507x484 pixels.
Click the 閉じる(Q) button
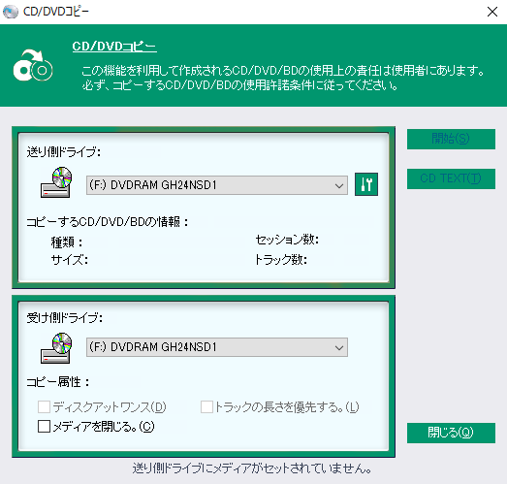pyautogui.click(x=451, y=433)
